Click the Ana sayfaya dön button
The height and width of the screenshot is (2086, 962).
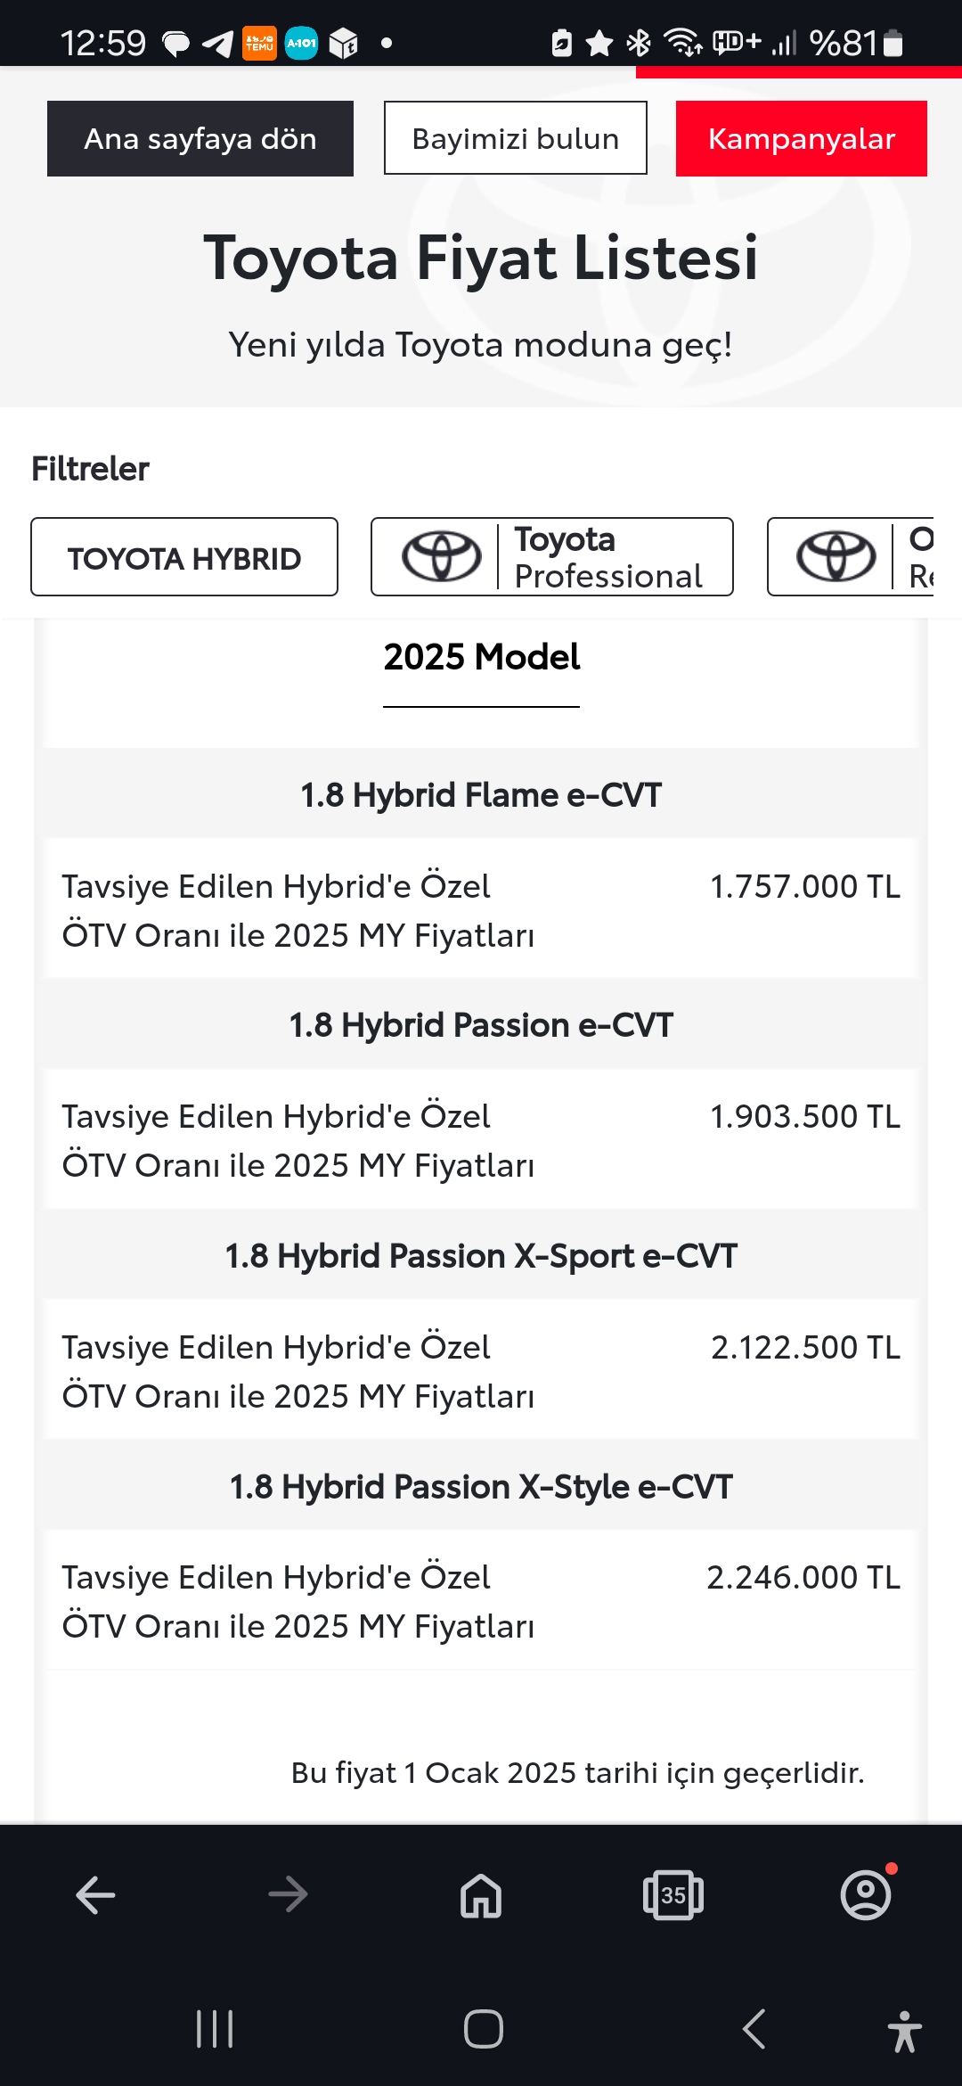click(200, 139)
